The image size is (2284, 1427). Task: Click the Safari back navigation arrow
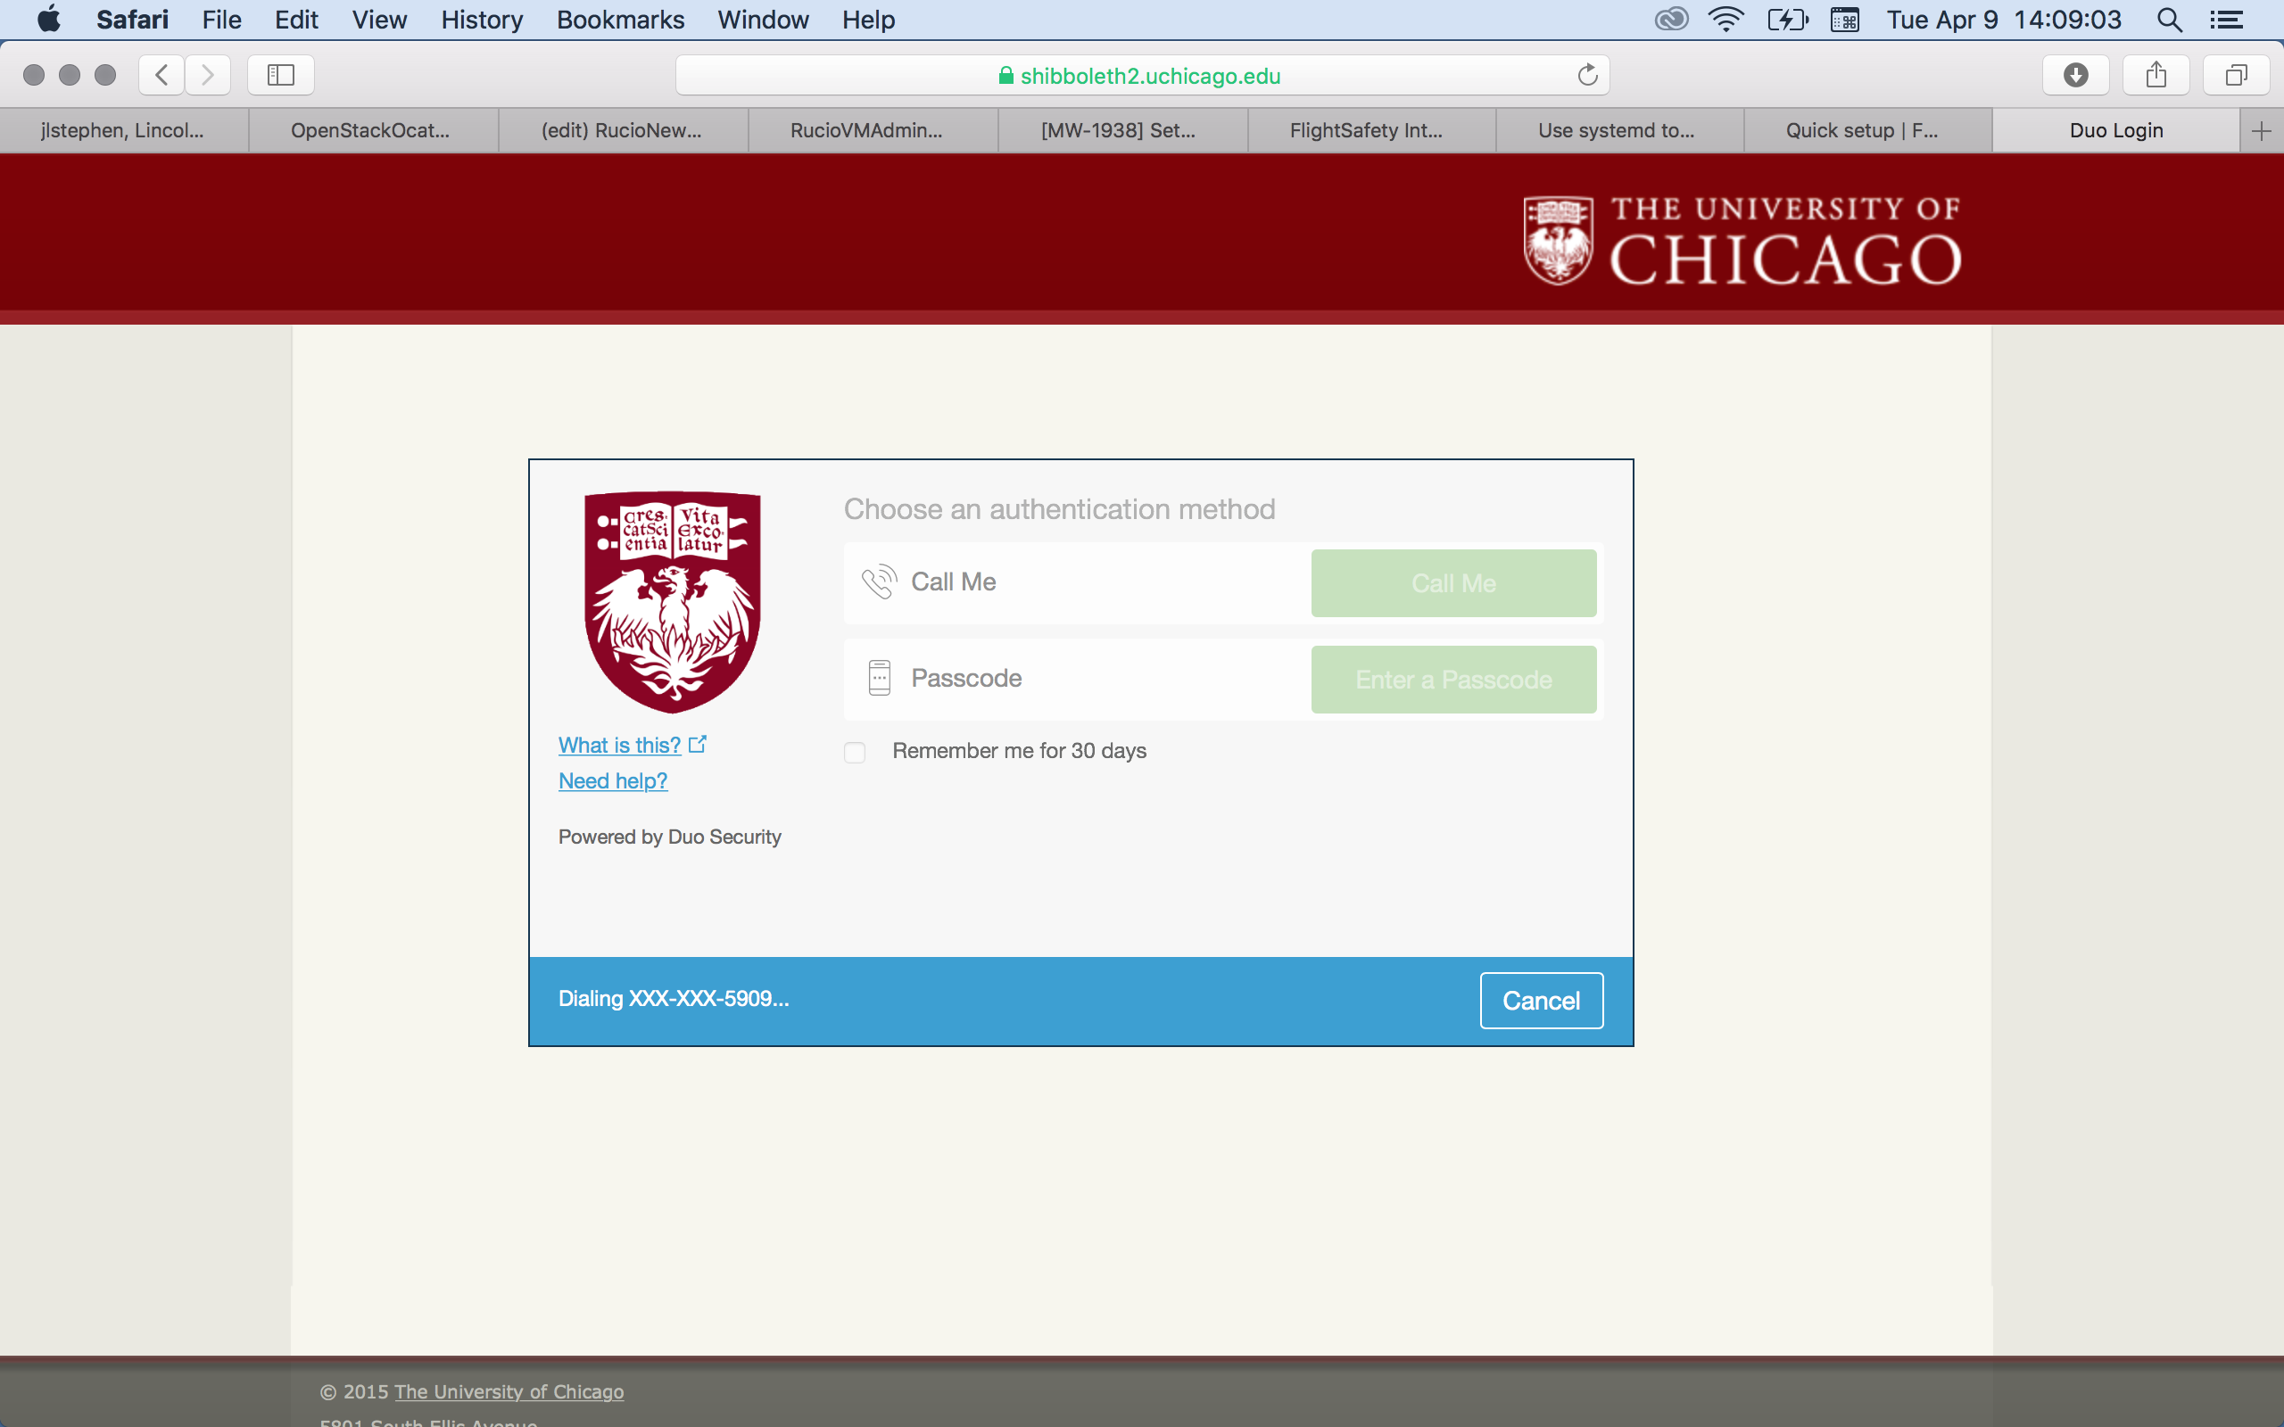(161, 75)
